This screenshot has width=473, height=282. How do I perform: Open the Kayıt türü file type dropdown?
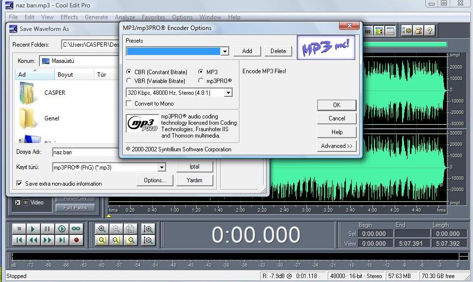162,168
